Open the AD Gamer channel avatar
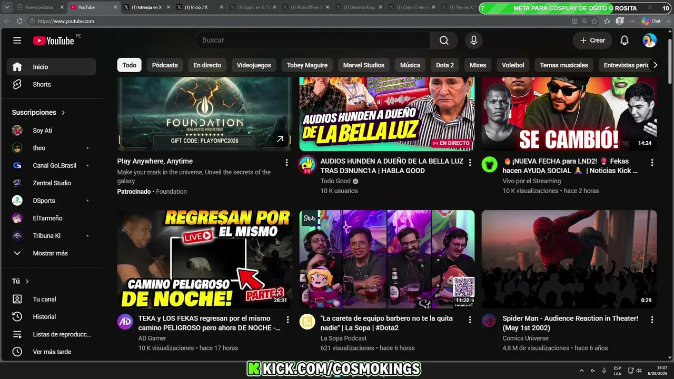674x379 pixels. [125, 322]
